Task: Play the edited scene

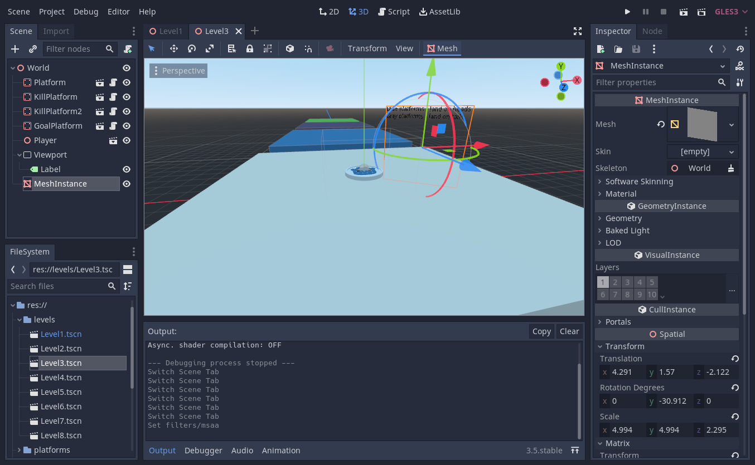Action: (684, 12)
